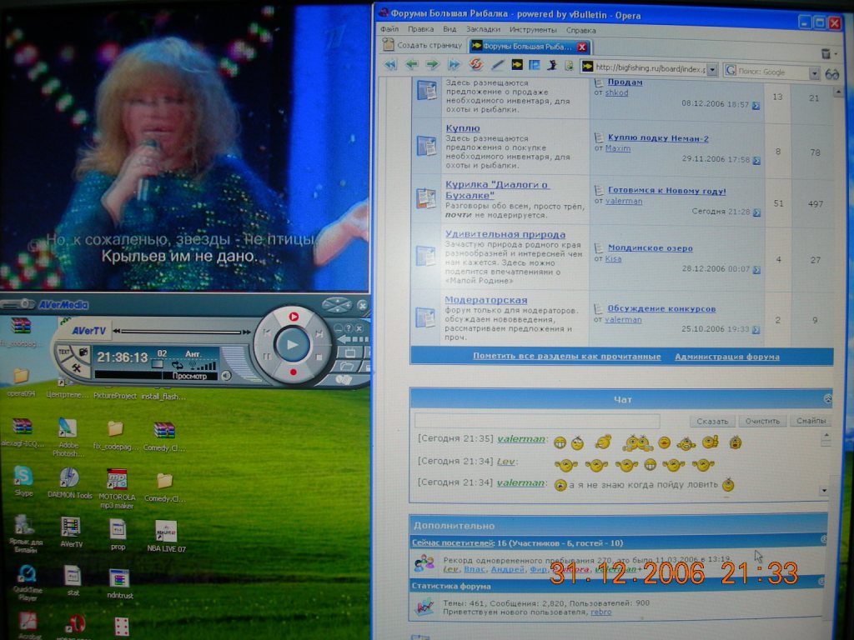Open topic Готовимся к Новому году!
The image size is (854, 640).
tap(666, 191)
